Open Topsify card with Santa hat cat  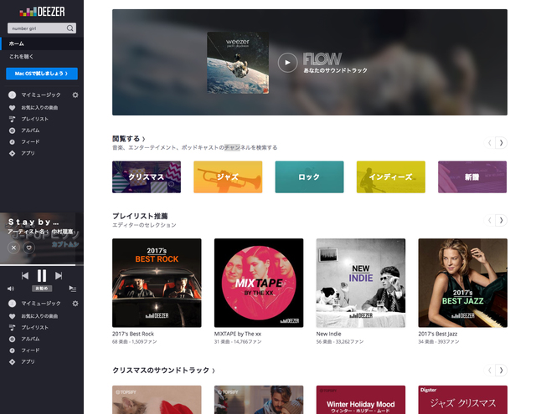coord(157,400)
